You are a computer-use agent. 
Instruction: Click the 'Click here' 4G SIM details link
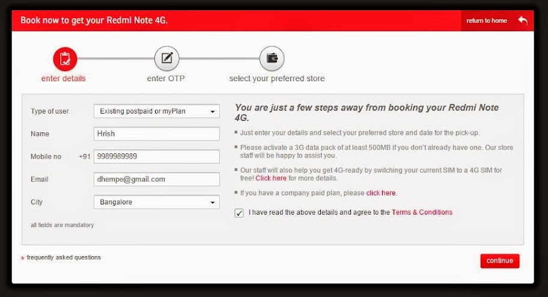(271, 178)
